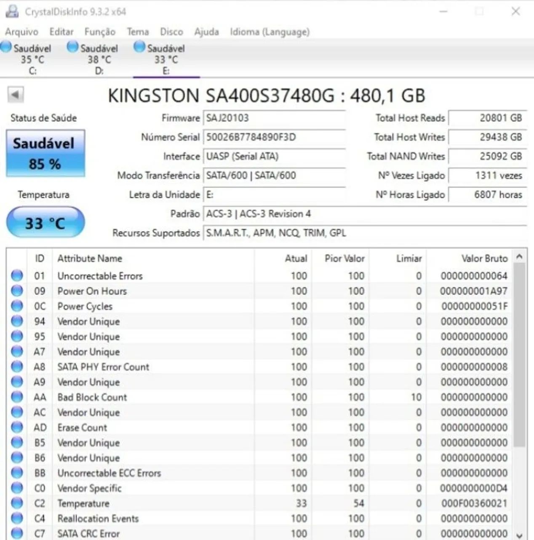This screenshot has height=540, width=534.
Task: Click the blue status dot for Power Cycles
Action: point(17,306)
